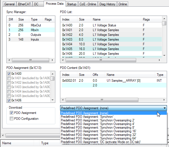Sort PDO Content by Offs column header
The width and height of the screenshot is (169, 147).
(x=98, y=75)
